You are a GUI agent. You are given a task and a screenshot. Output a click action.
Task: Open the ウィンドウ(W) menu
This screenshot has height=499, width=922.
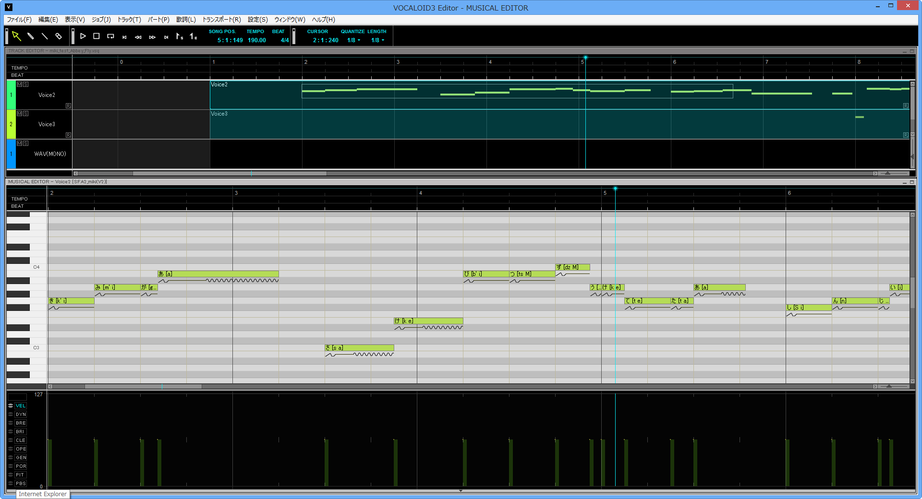coord(290,20)
